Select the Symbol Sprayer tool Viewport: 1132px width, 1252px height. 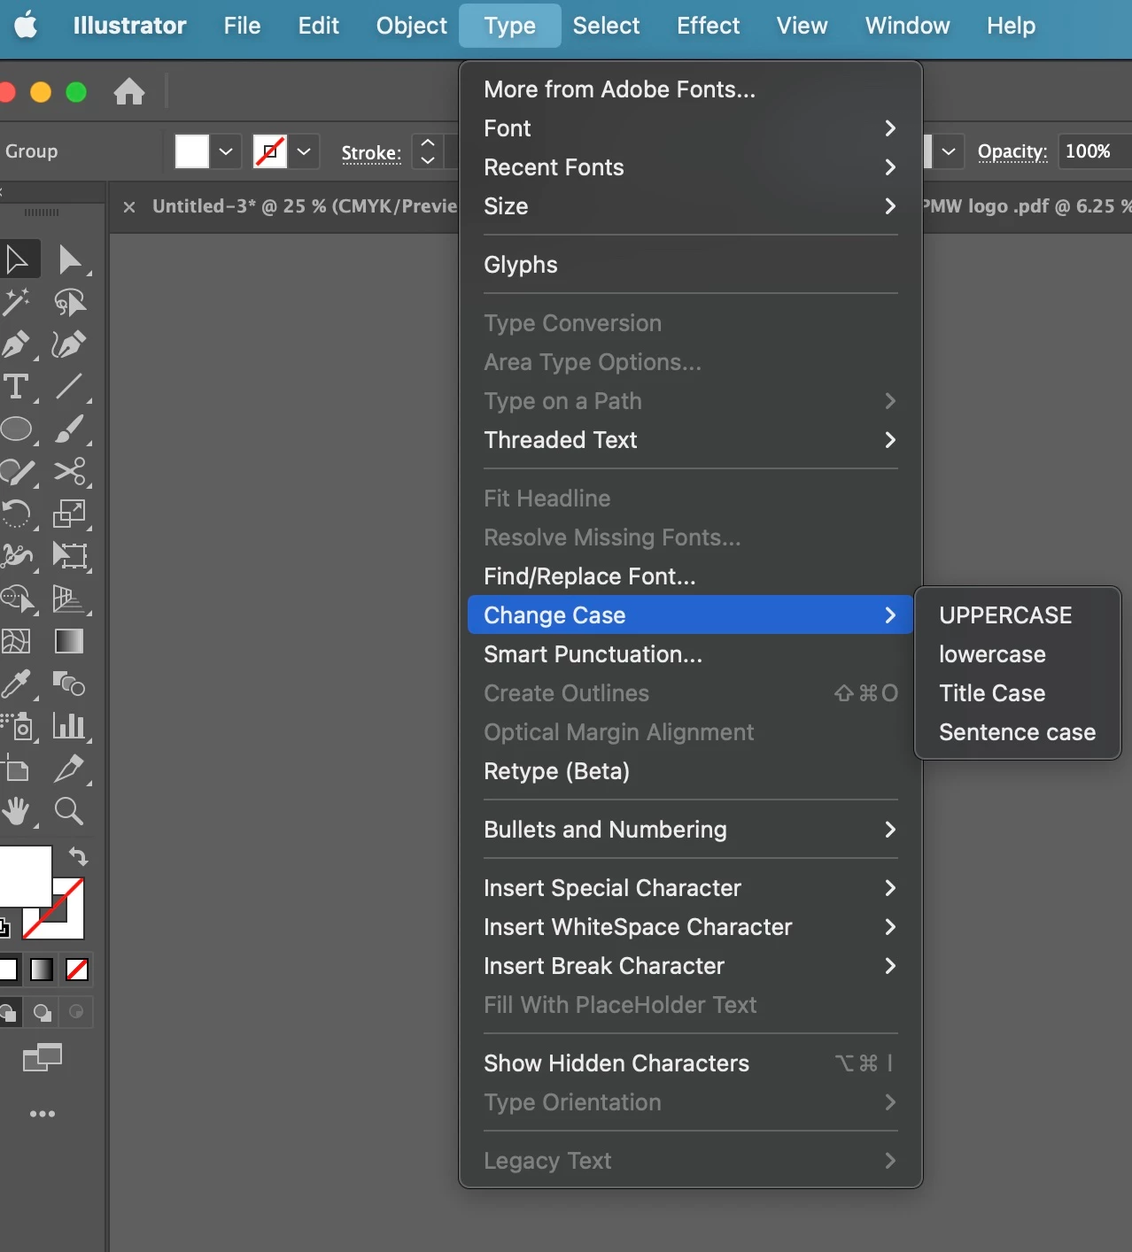coord(18,727)
